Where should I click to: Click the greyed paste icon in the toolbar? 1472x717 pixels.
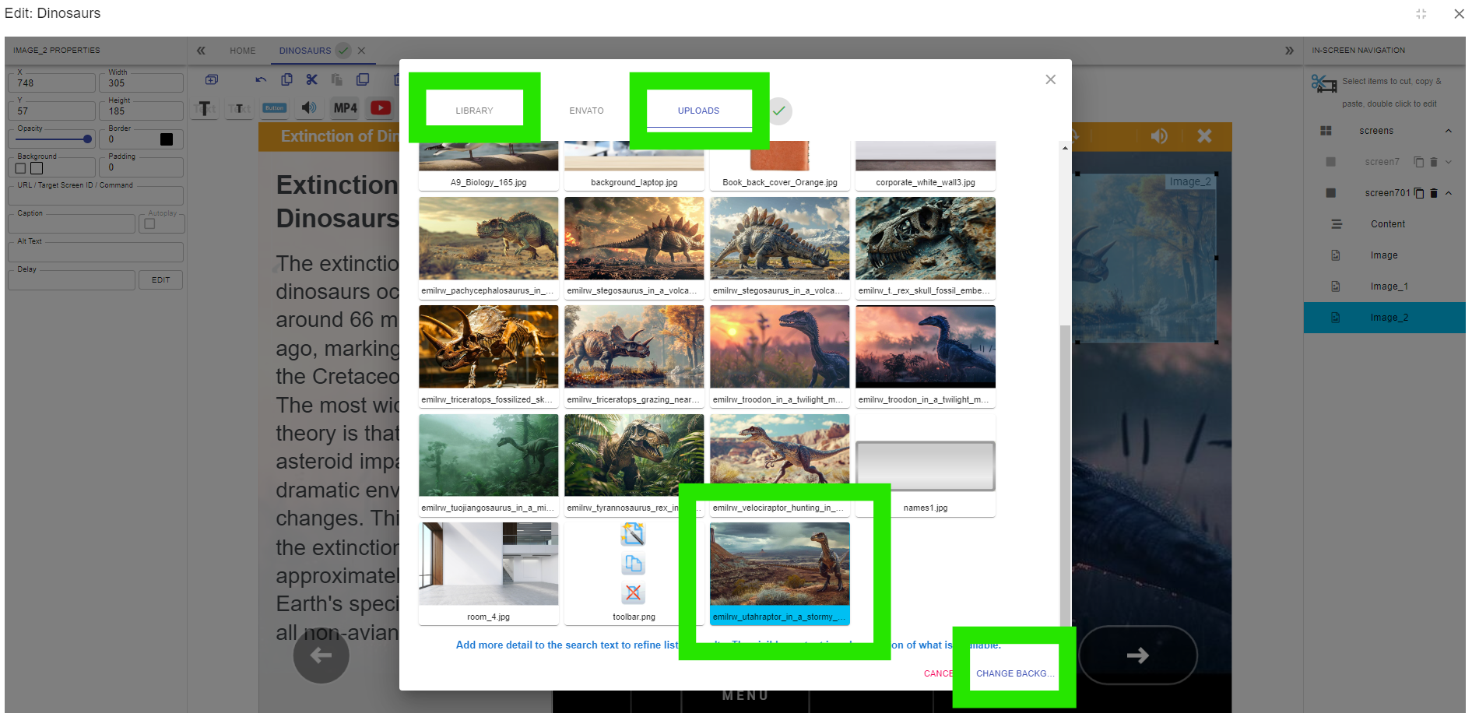(337, 79)
